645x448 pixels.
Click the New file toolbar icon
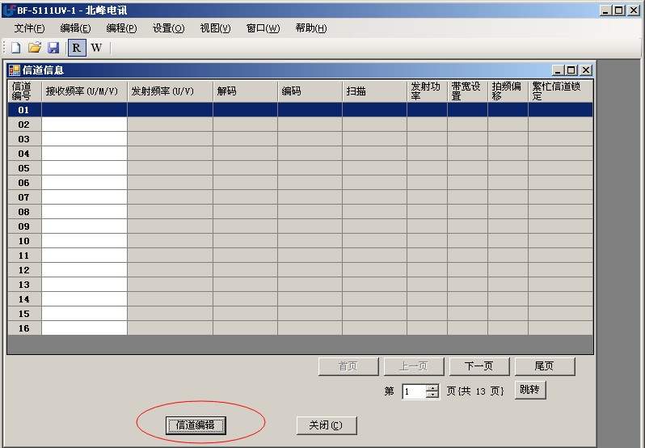coord(15,48)
